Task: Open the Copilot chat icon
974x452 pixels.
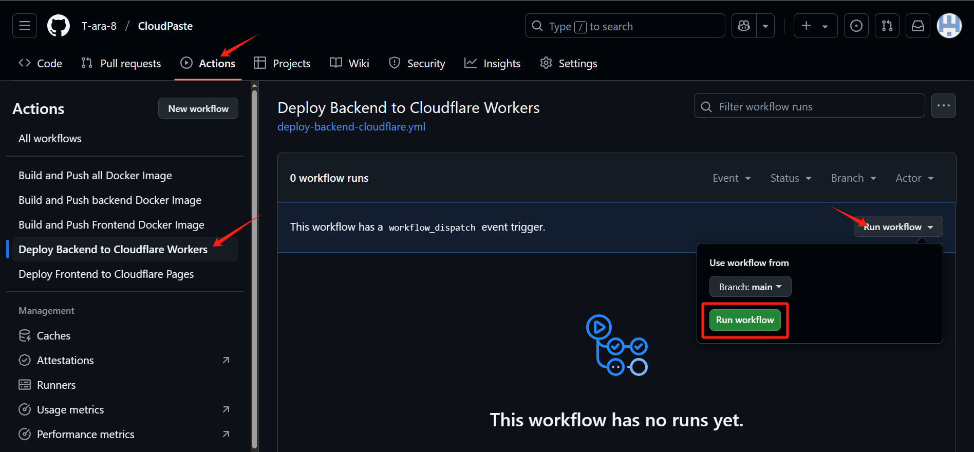Action: (x=744, y=26)
